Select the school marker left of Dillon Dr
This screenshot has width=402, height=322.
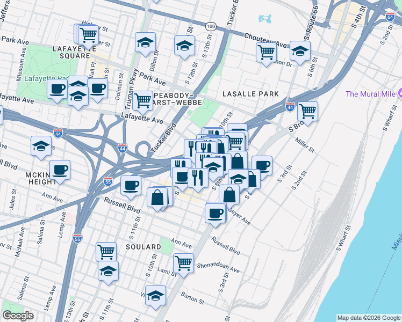[x=145, y=42]
